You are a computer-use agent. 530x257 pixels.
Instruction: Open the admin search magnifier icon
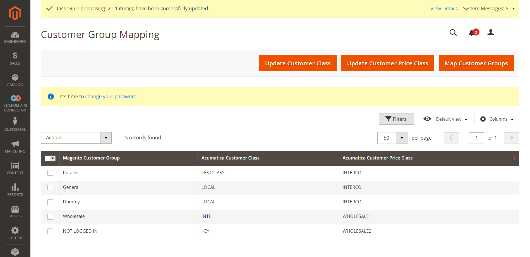pyautogui.click(x=453, y=33)
